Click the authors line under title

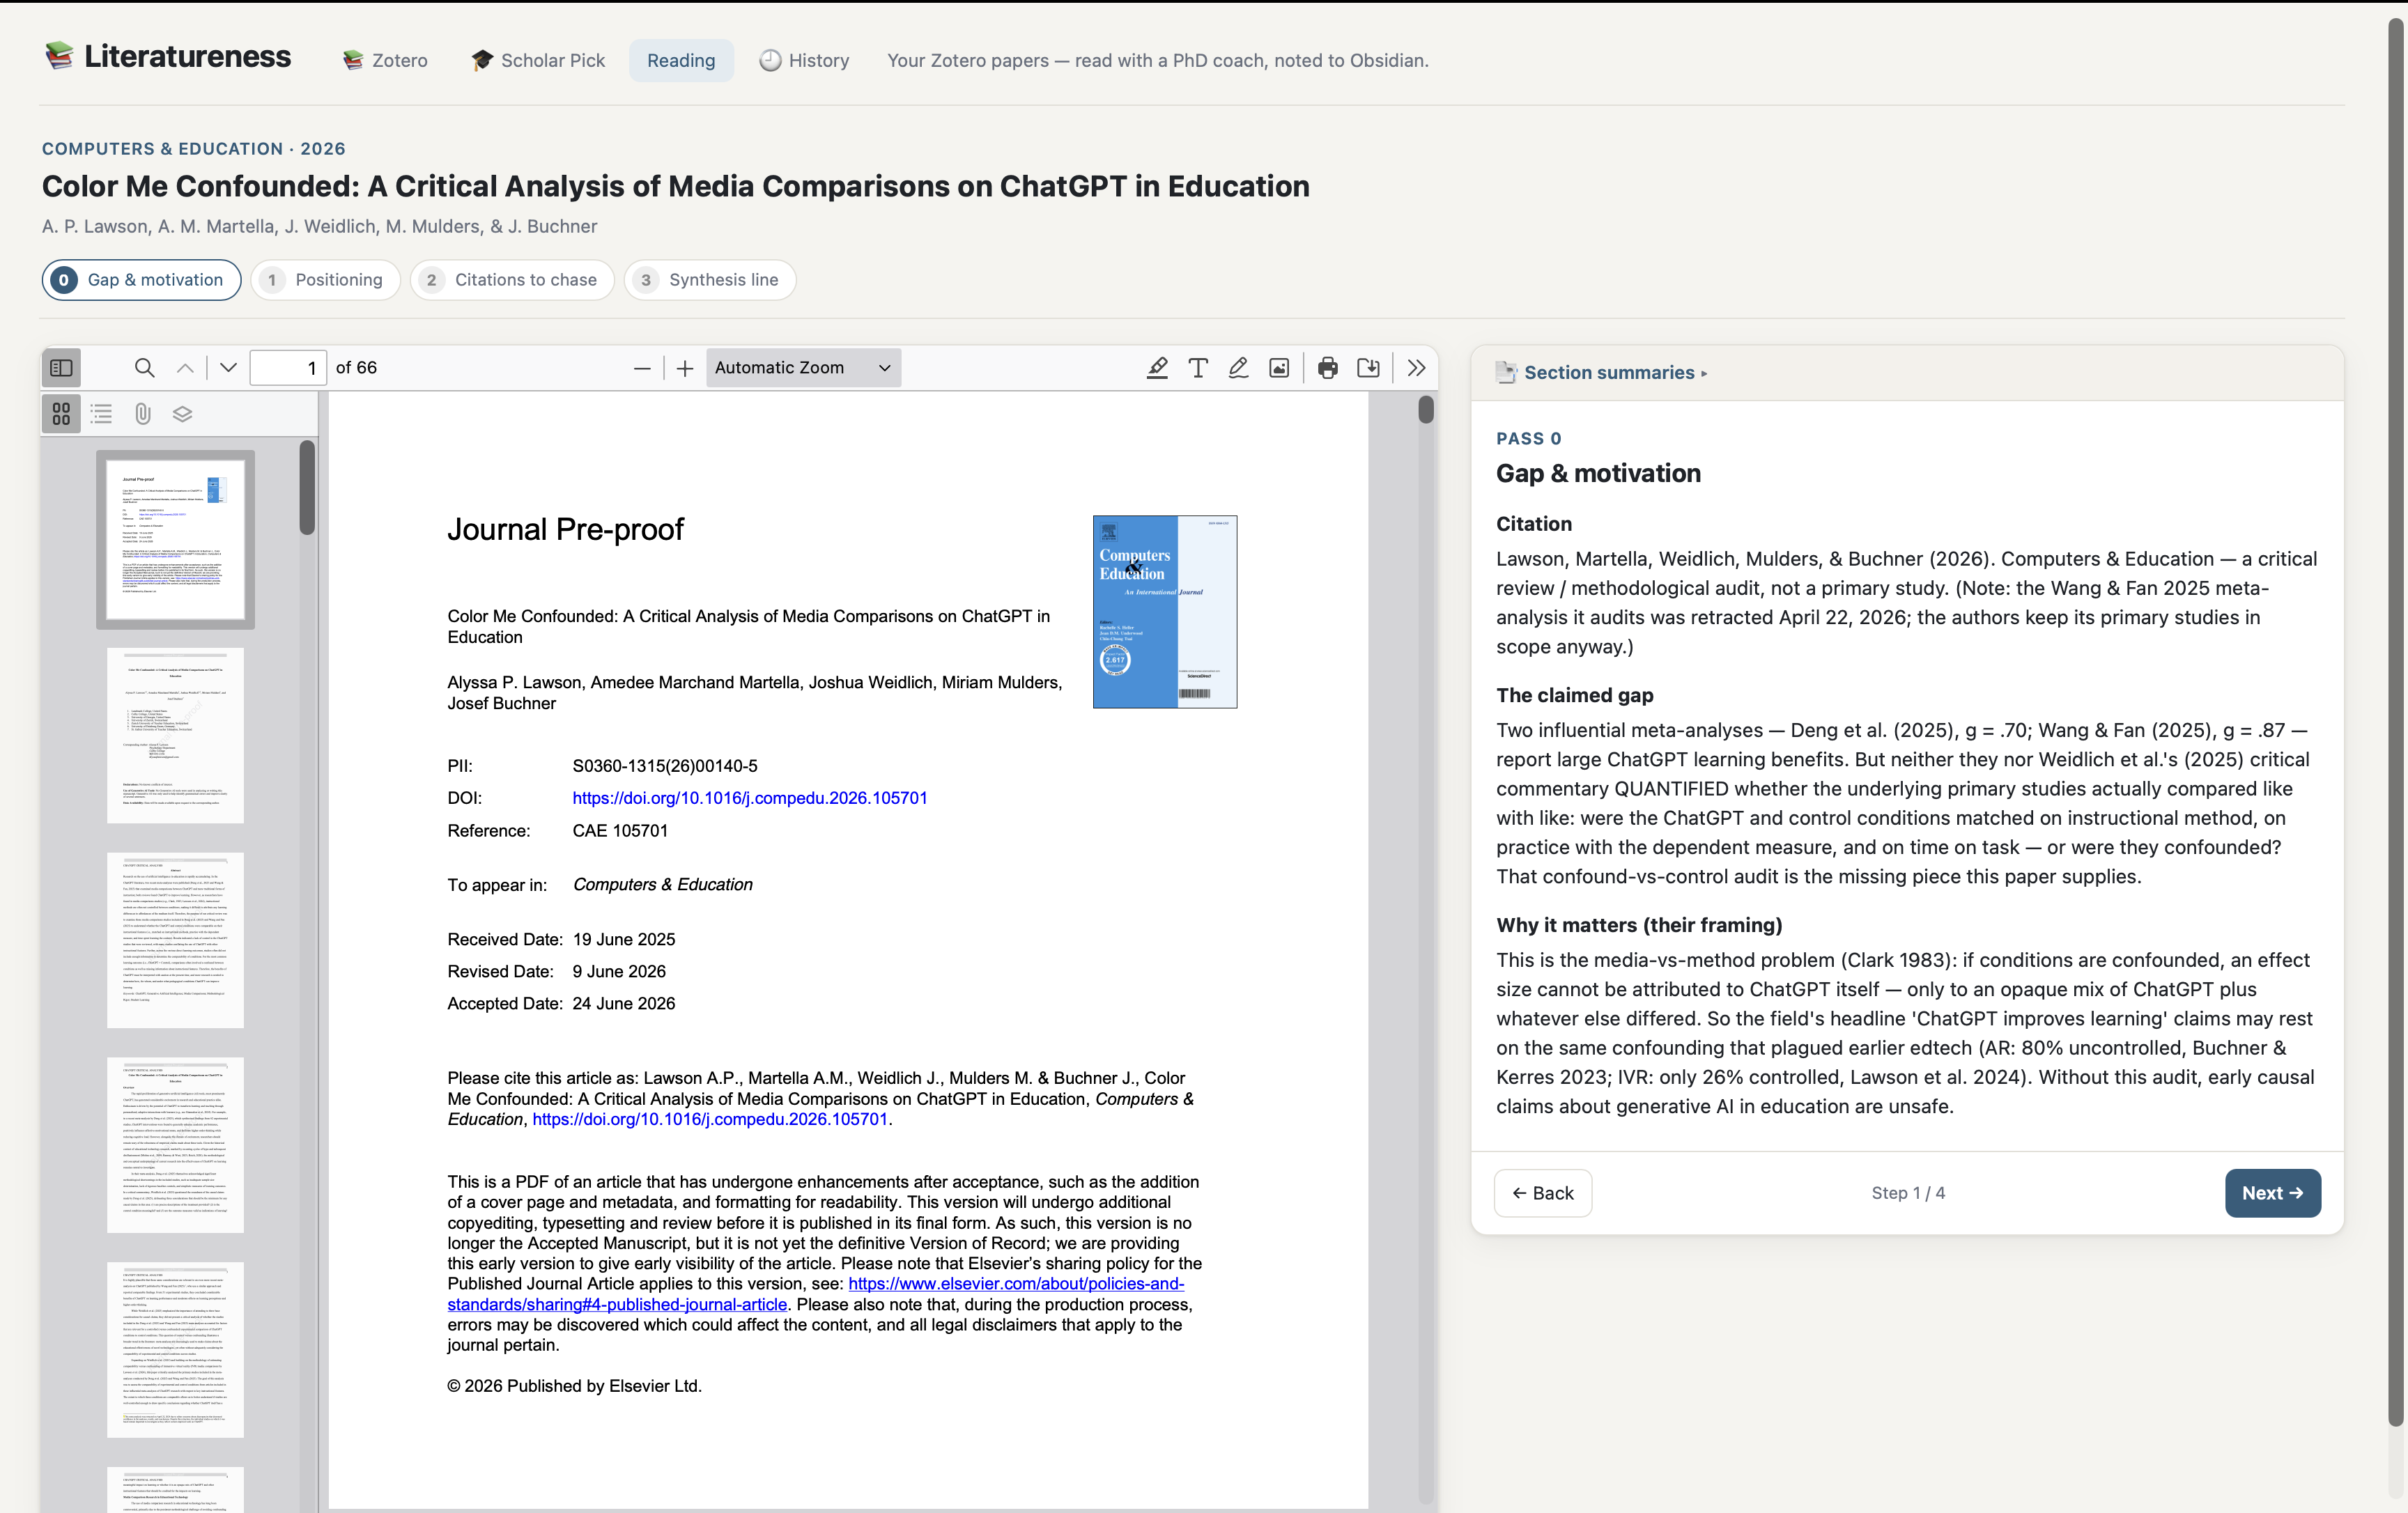320,227
